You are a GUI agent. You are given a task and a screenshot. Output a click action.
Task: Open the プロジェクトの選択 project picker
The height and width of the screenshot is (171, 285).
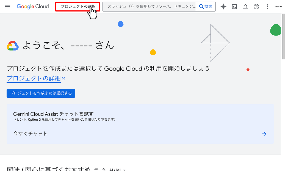pos(78,7)
